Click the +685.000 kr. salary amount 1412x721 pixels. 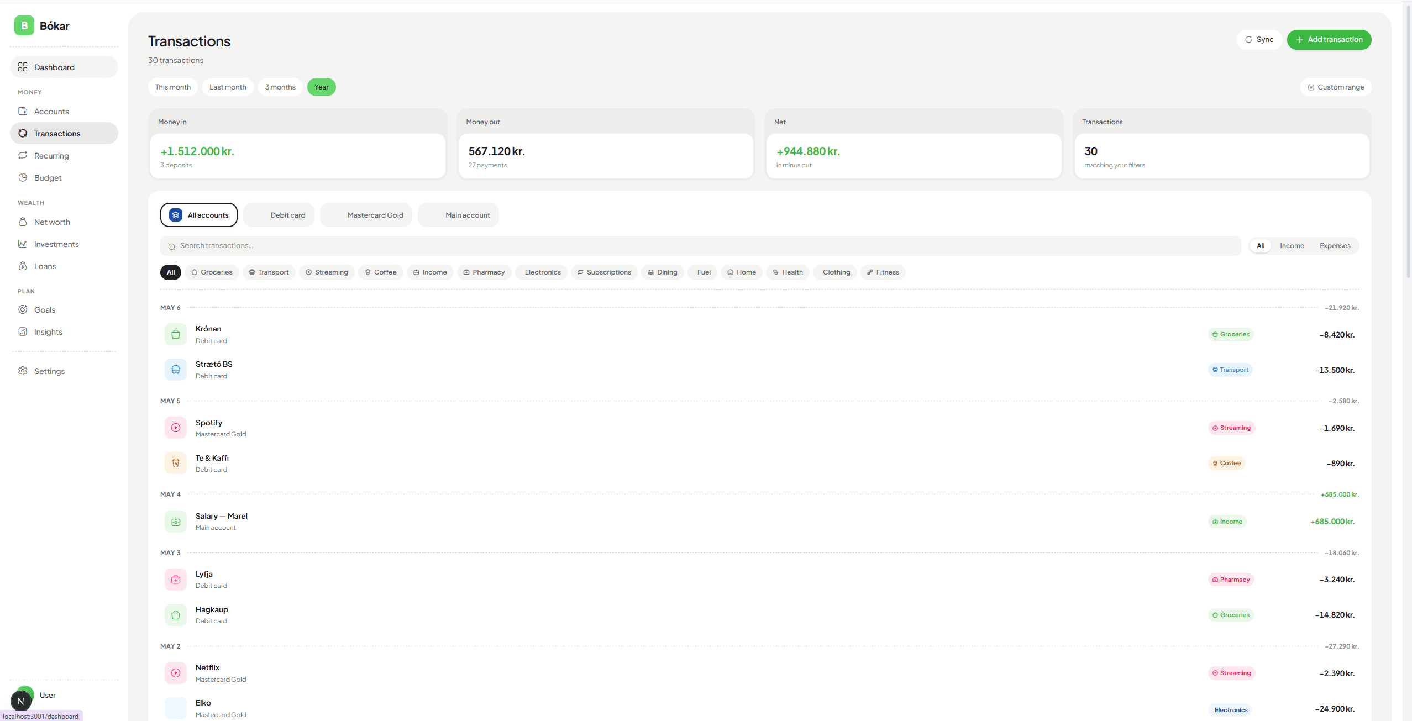[x=1332, y=522]
